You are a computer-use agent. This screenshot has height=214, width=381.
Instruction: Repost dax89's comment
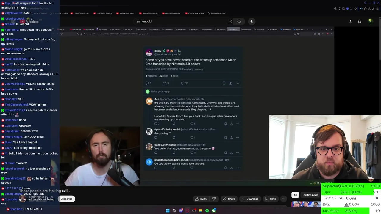pos(174,153)
